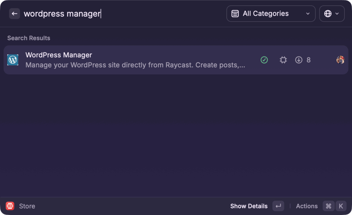Screen dimensions: 352x215
Task: Click the author avatar on WordPress Manager
Action: (x=340, y=60)
